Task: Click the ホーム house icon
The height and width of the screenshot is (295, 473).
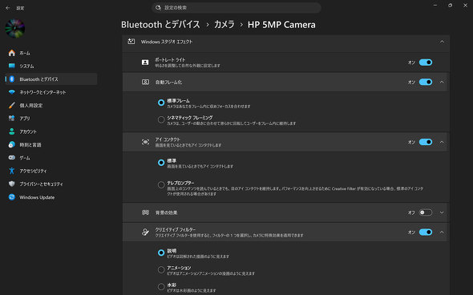Action: click(x=12, y=53)
